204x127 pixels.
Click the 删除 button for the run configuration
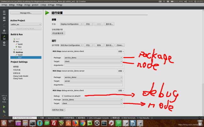pos(99,45)
